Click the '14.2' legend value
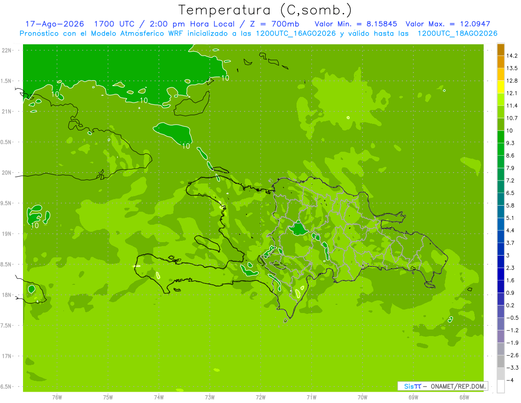Screen dimensions: 521x403 [x=512, y=56]
